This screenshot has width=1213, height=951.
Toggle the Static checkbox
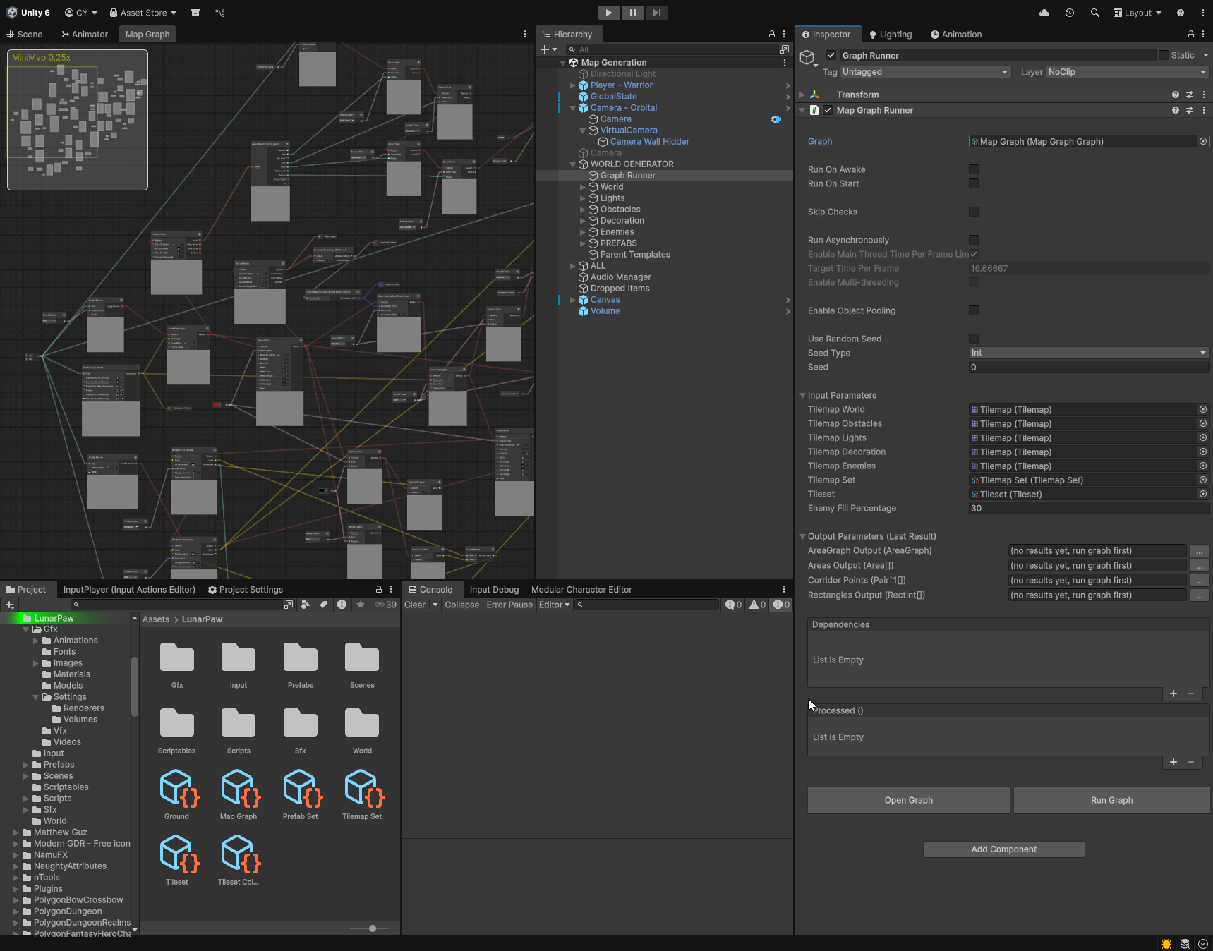tap(1164, 55)
